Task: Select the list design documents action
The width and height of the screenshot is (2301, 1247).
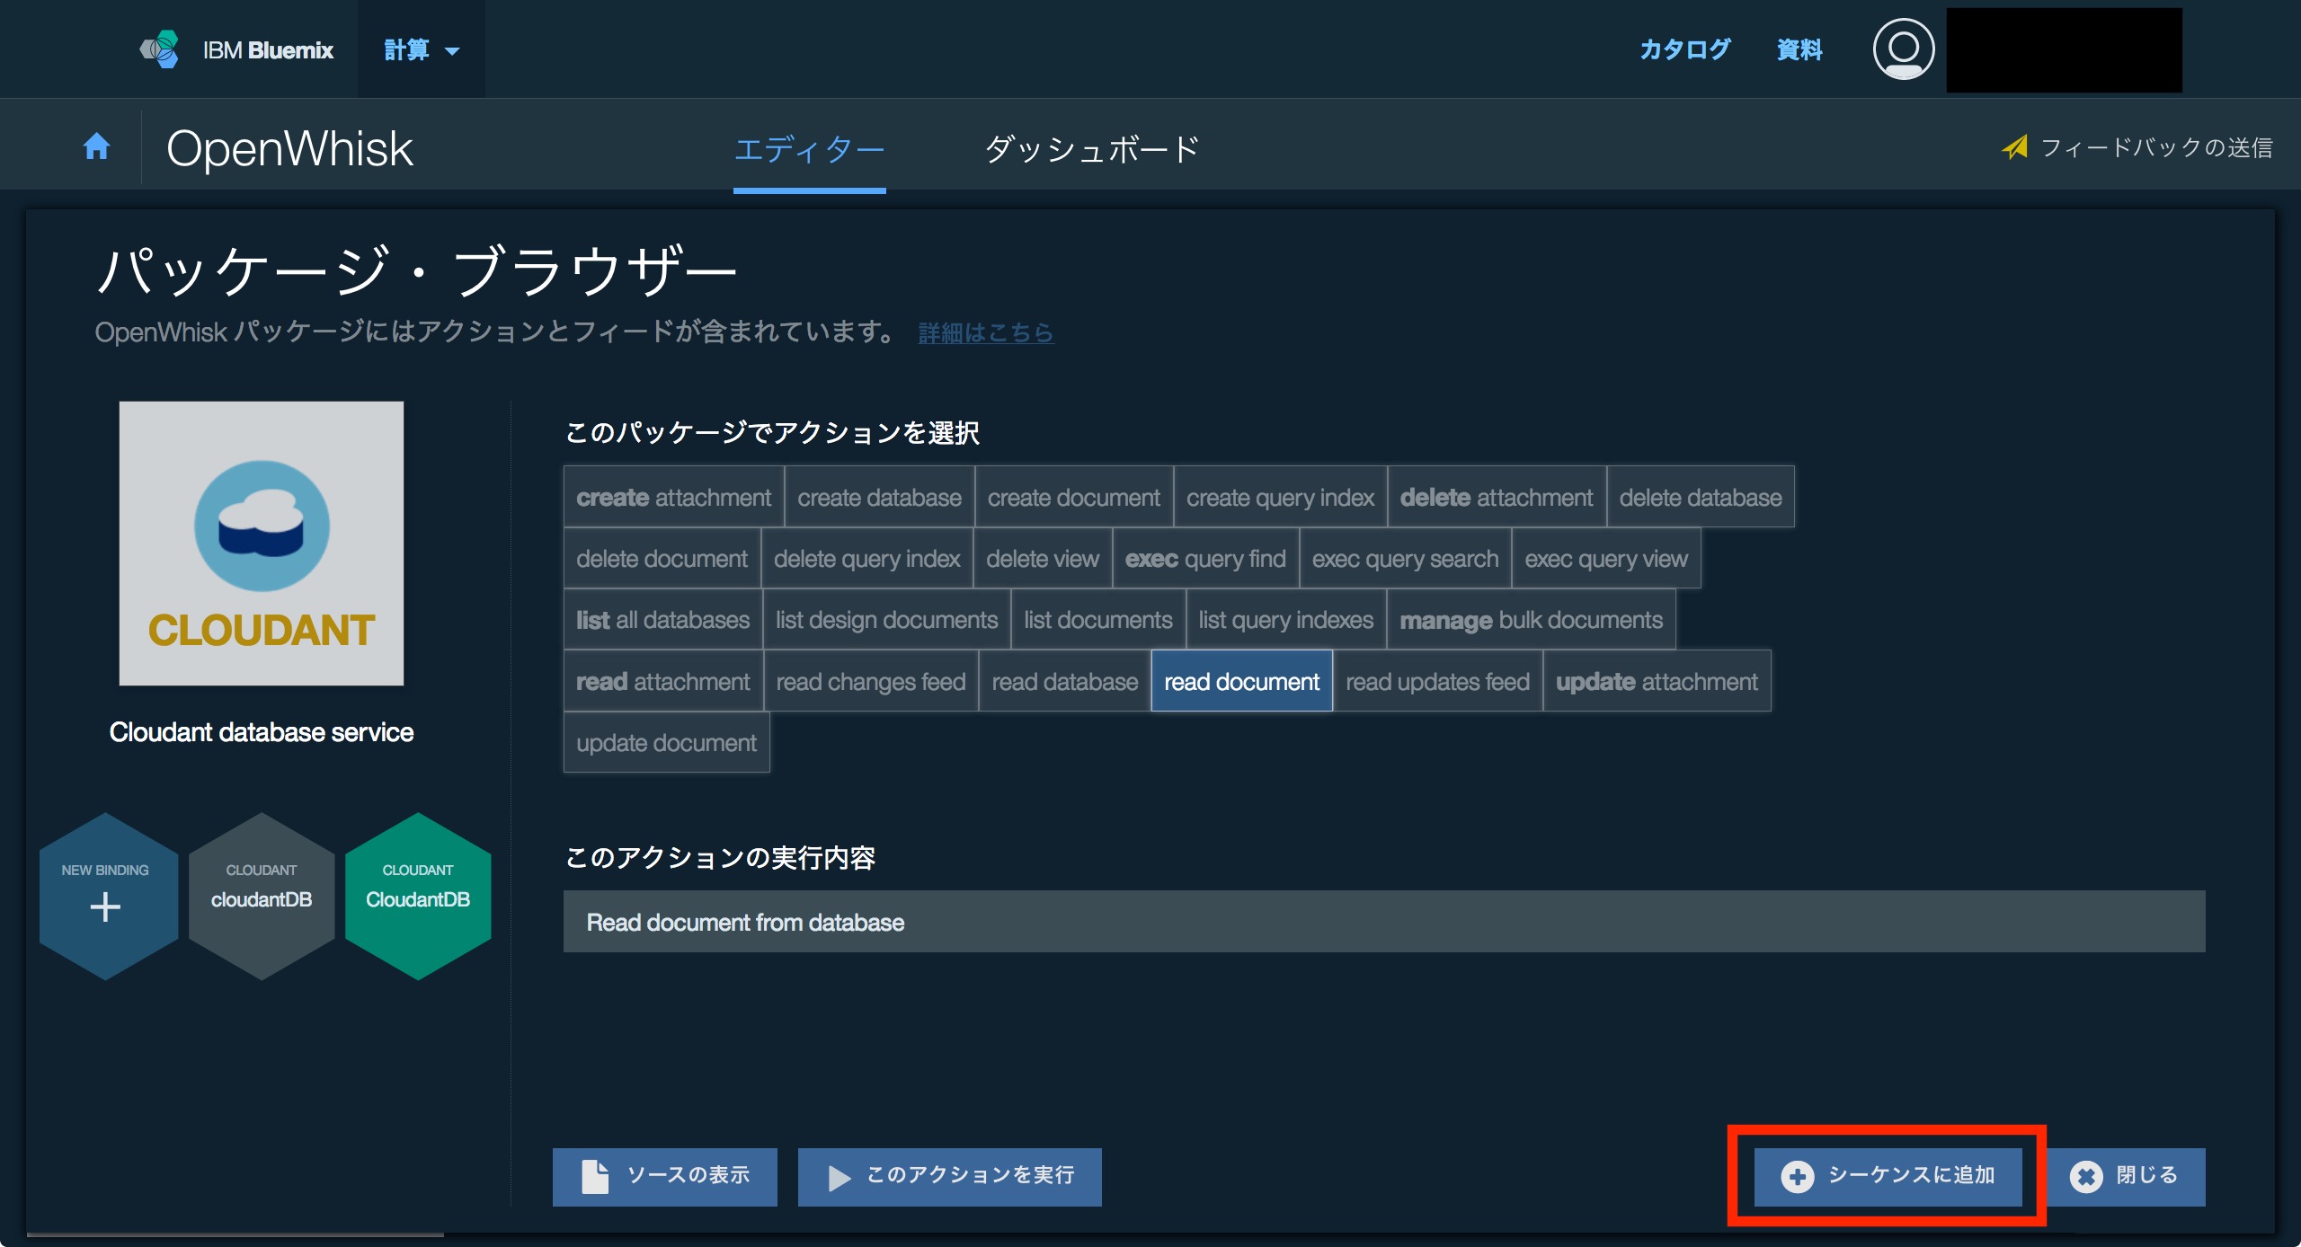Action: coord(887,619)
